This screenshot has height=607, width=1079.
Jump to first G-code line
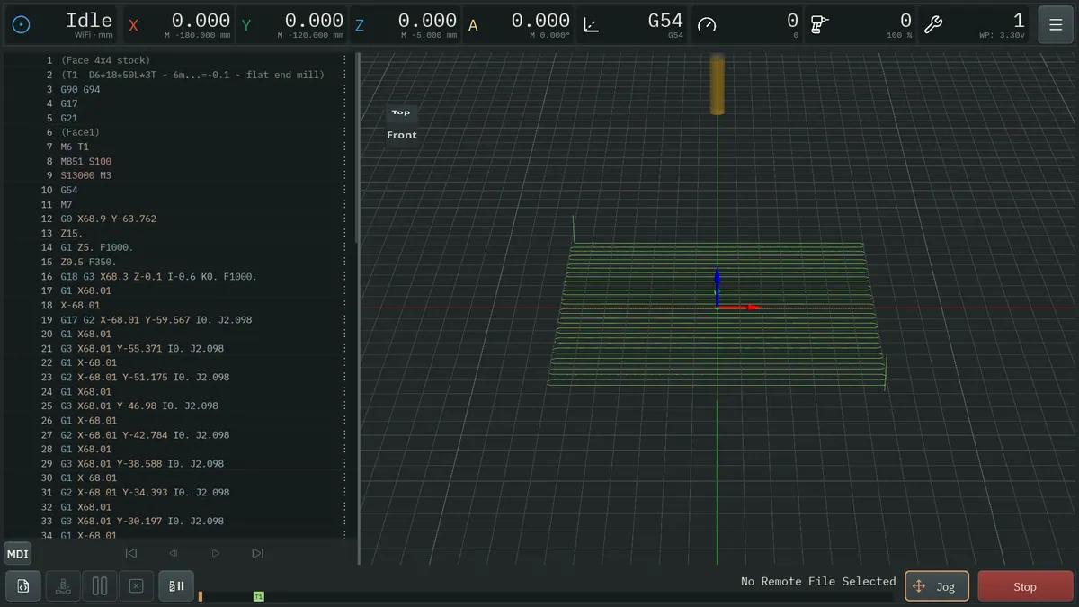point(131,554)
